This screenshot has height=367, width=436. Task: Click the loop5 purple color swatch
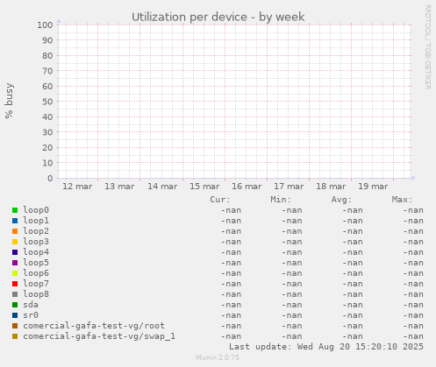[15, 263]
